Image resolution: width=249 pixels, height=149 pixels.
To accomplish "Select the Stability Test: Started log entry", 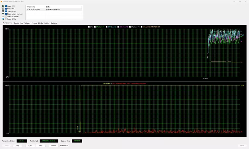I will [x=54, y=10].
